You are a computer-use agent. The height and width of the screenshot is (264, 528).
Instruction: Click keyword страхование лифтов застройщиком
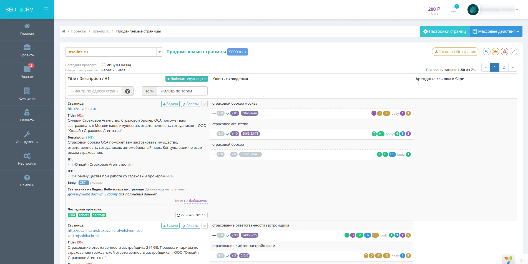[x=244, y=246]
